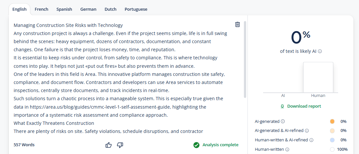Open info icon beside AI-generated
The height and width of the screenshot is (154, 359).
point(283,122)
